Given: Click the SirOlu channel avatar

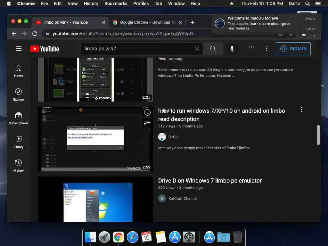Looking at the screenshot, I should click(x=162, y=137).
